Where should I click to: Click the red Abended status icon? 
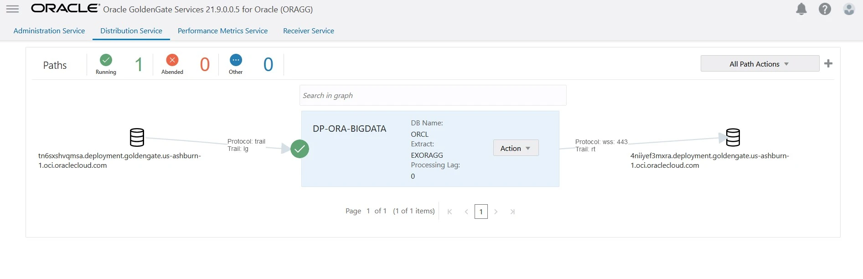pyautogui.click(x=172, y=60)
